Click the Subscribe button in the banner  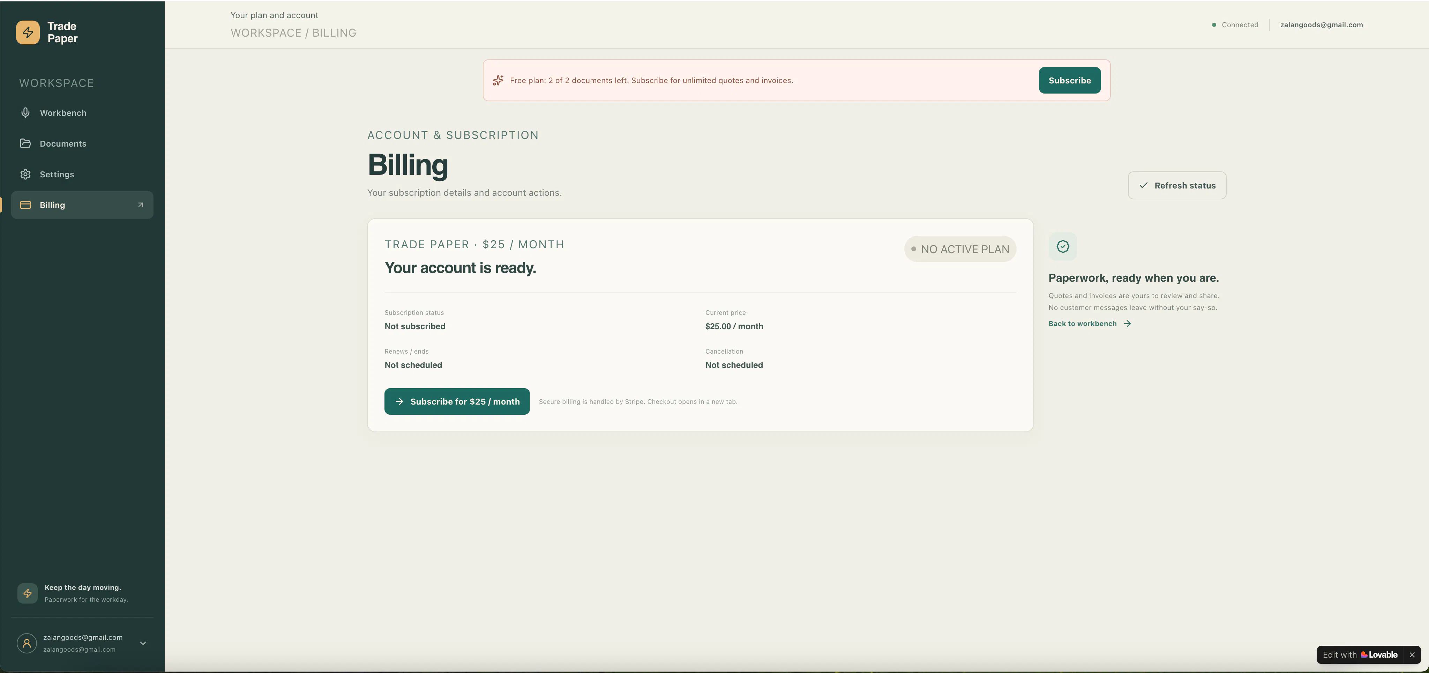pyautogui.click(x=1070, y=80)
